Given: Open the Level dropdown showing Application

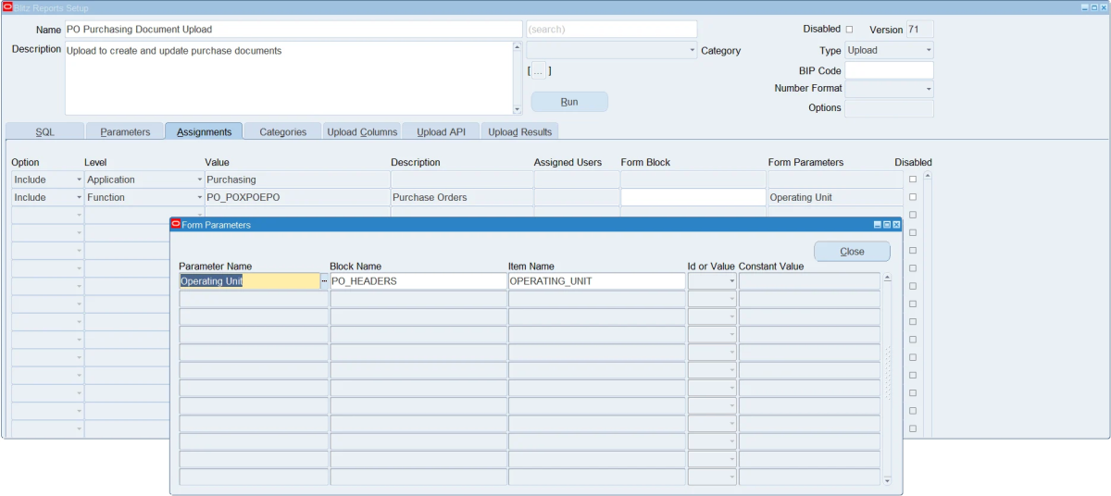Looking at the screenshot, I should pos(199,180).
